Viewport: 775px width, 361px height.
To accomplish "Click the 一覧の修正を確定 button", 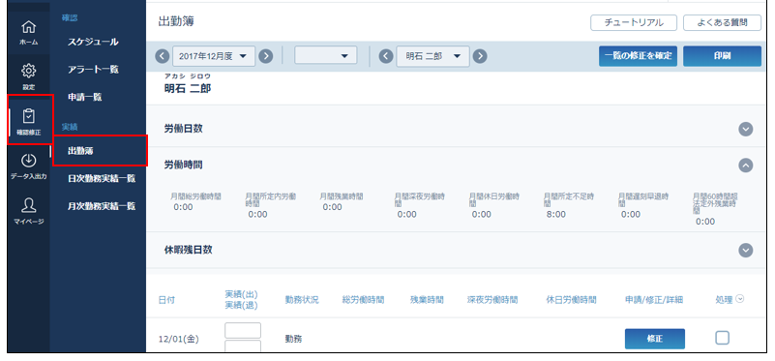I will pos(638,56).
